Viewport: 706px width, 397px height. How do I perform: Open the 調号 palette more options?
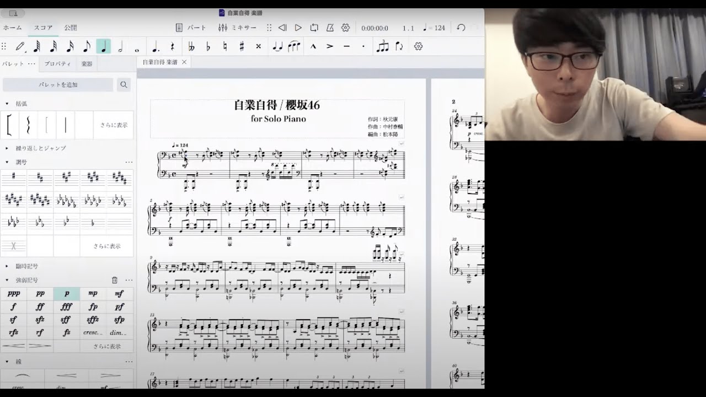tap(129, 162)
